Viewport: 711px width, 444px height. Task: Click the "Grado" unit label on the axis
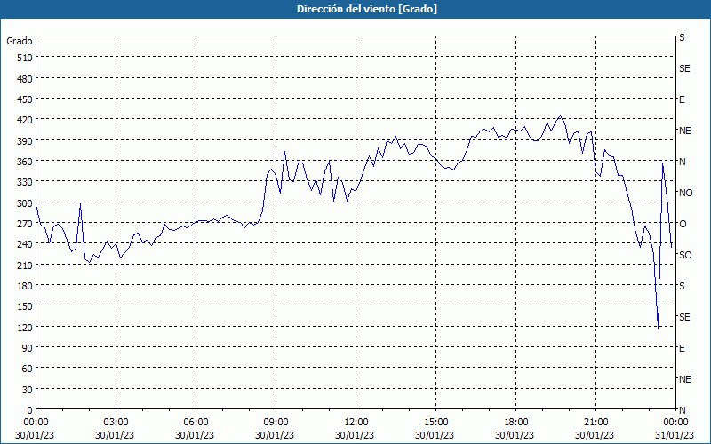point(20,41)
